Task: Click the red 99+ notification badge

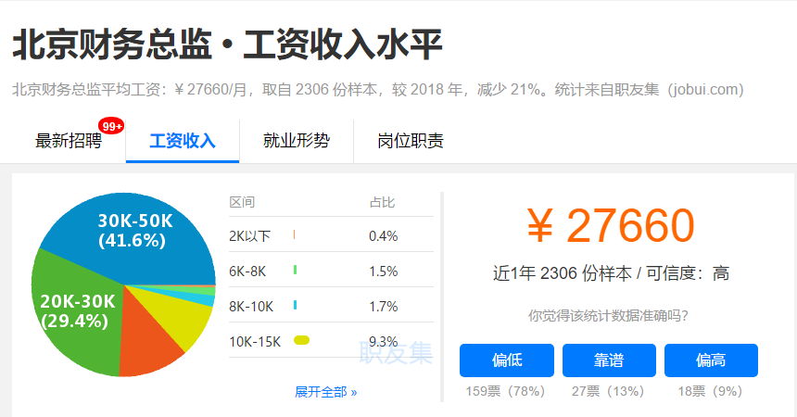Action: coord(112,125)
